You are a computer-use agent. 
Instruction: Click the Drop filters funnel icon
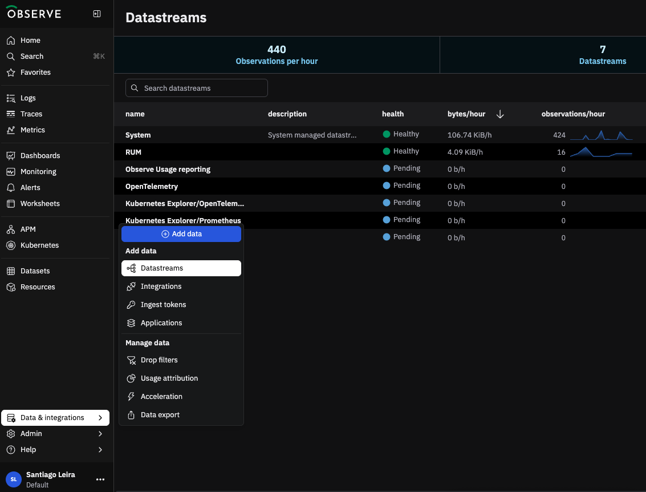point(131,360)
